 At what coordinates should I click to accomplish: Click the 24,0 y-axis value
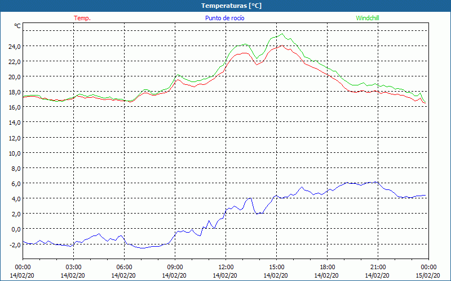pos(15,47)
